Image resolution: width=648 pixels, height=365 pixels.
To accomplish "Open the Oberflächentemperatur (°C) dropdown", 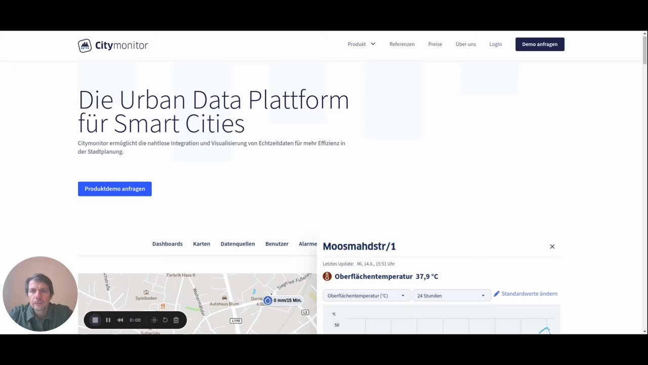I will [x=366, y=296].
